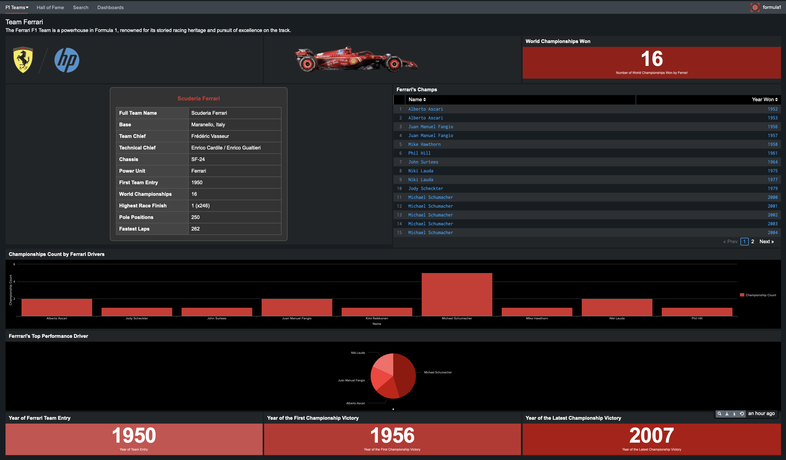
Task: Click the 1950 team entry value
Action: 134,435
